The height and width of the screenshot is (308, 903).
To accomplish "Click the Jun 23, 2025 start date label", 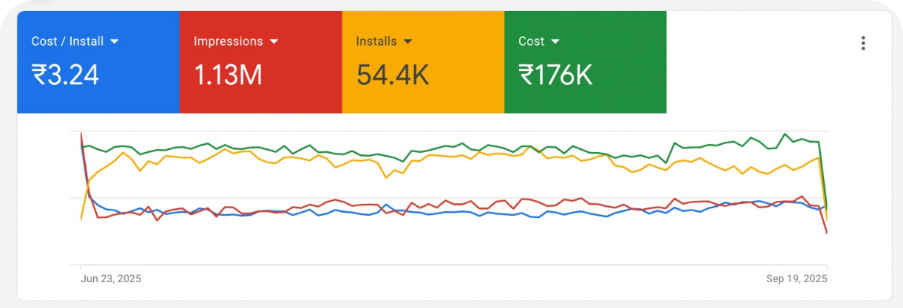I will [110, 279].
